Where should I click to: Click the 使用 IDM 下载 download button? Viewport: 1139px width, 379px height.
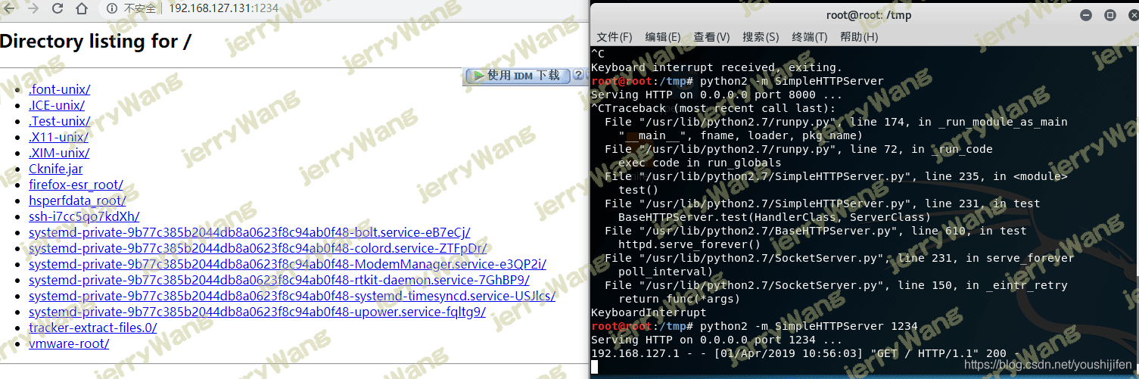[x=517, y=76]
